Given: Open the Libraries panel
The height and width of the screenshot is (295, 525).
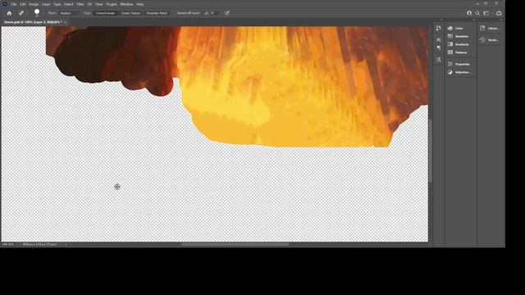Looking at the screenshot, I should coord(491,29).
